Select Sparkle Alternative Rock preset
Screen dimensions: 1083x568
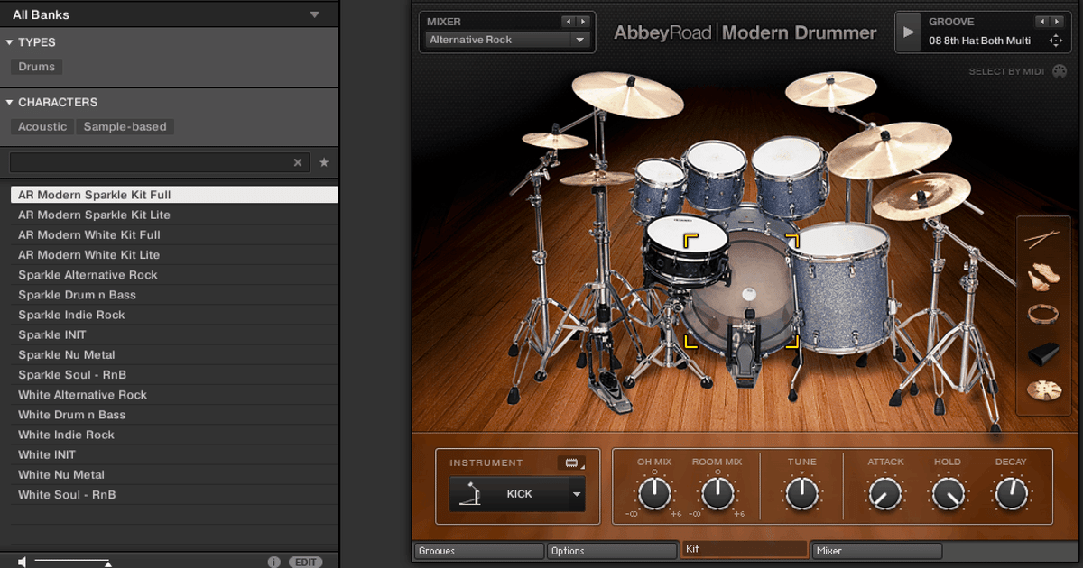(x=174, y=275)
